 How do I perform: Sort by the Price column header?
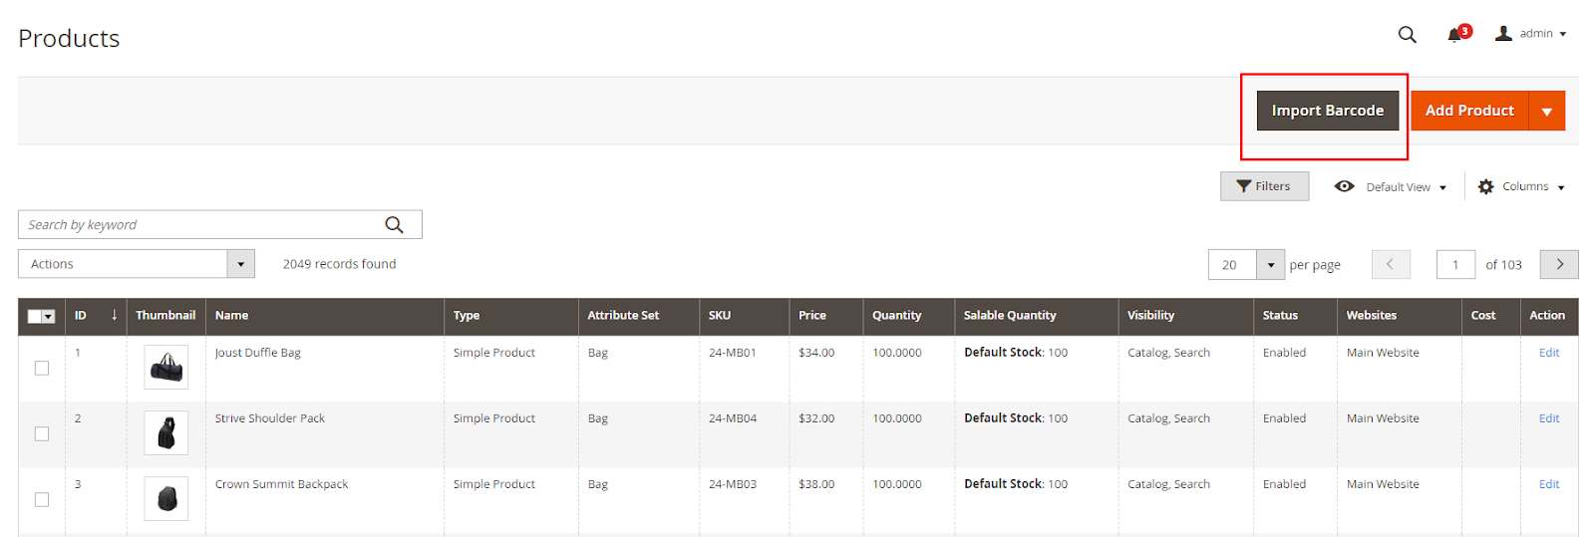coord(811,316)
